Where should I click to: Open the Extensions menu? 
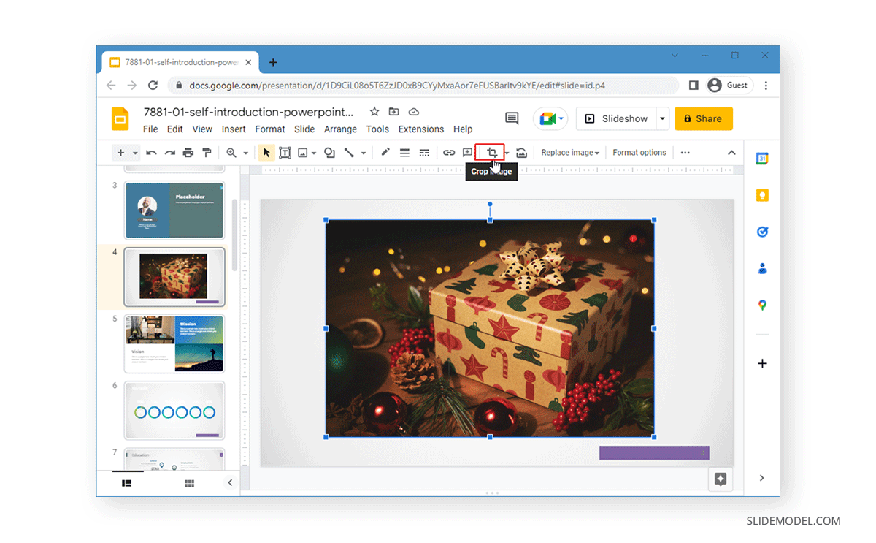pyautogui.click(x=420, y=129)
